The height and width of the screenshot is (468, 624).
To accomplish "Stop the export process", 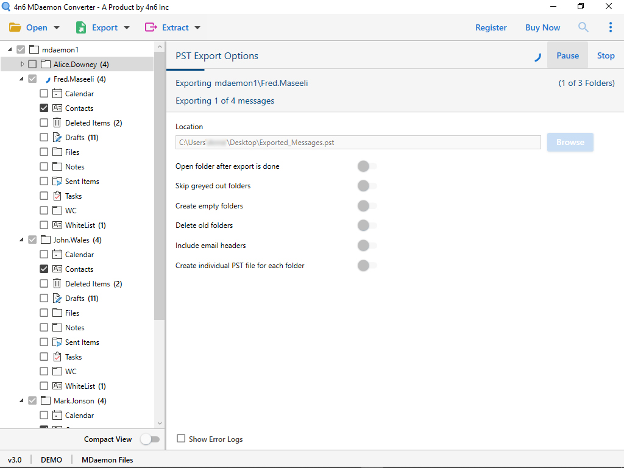I will (x=606, y=55).
